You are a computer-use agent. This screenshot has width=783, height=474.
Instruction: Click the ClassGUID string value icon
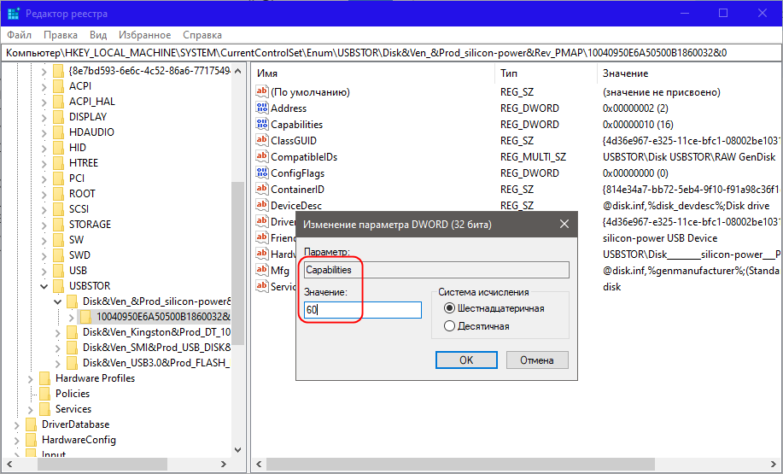coord(262,141)
